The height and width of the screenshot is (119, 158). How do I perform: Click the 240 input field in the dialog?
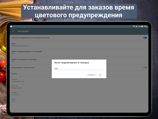click(x=79, y=68)
